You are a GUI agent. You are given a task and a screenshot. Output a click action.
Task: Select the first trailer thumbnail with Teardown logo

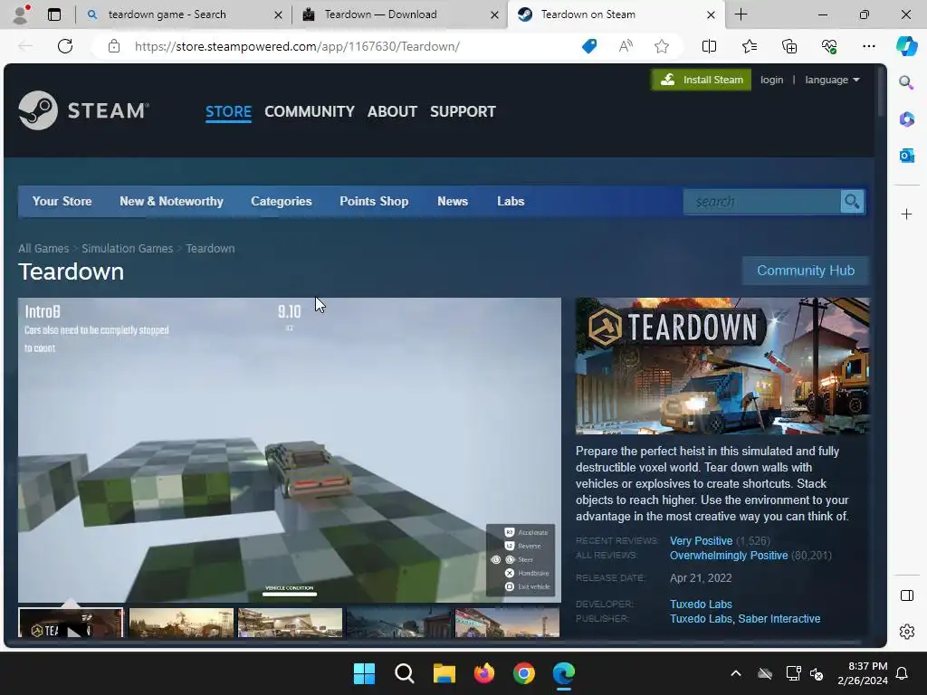[71, 623]
